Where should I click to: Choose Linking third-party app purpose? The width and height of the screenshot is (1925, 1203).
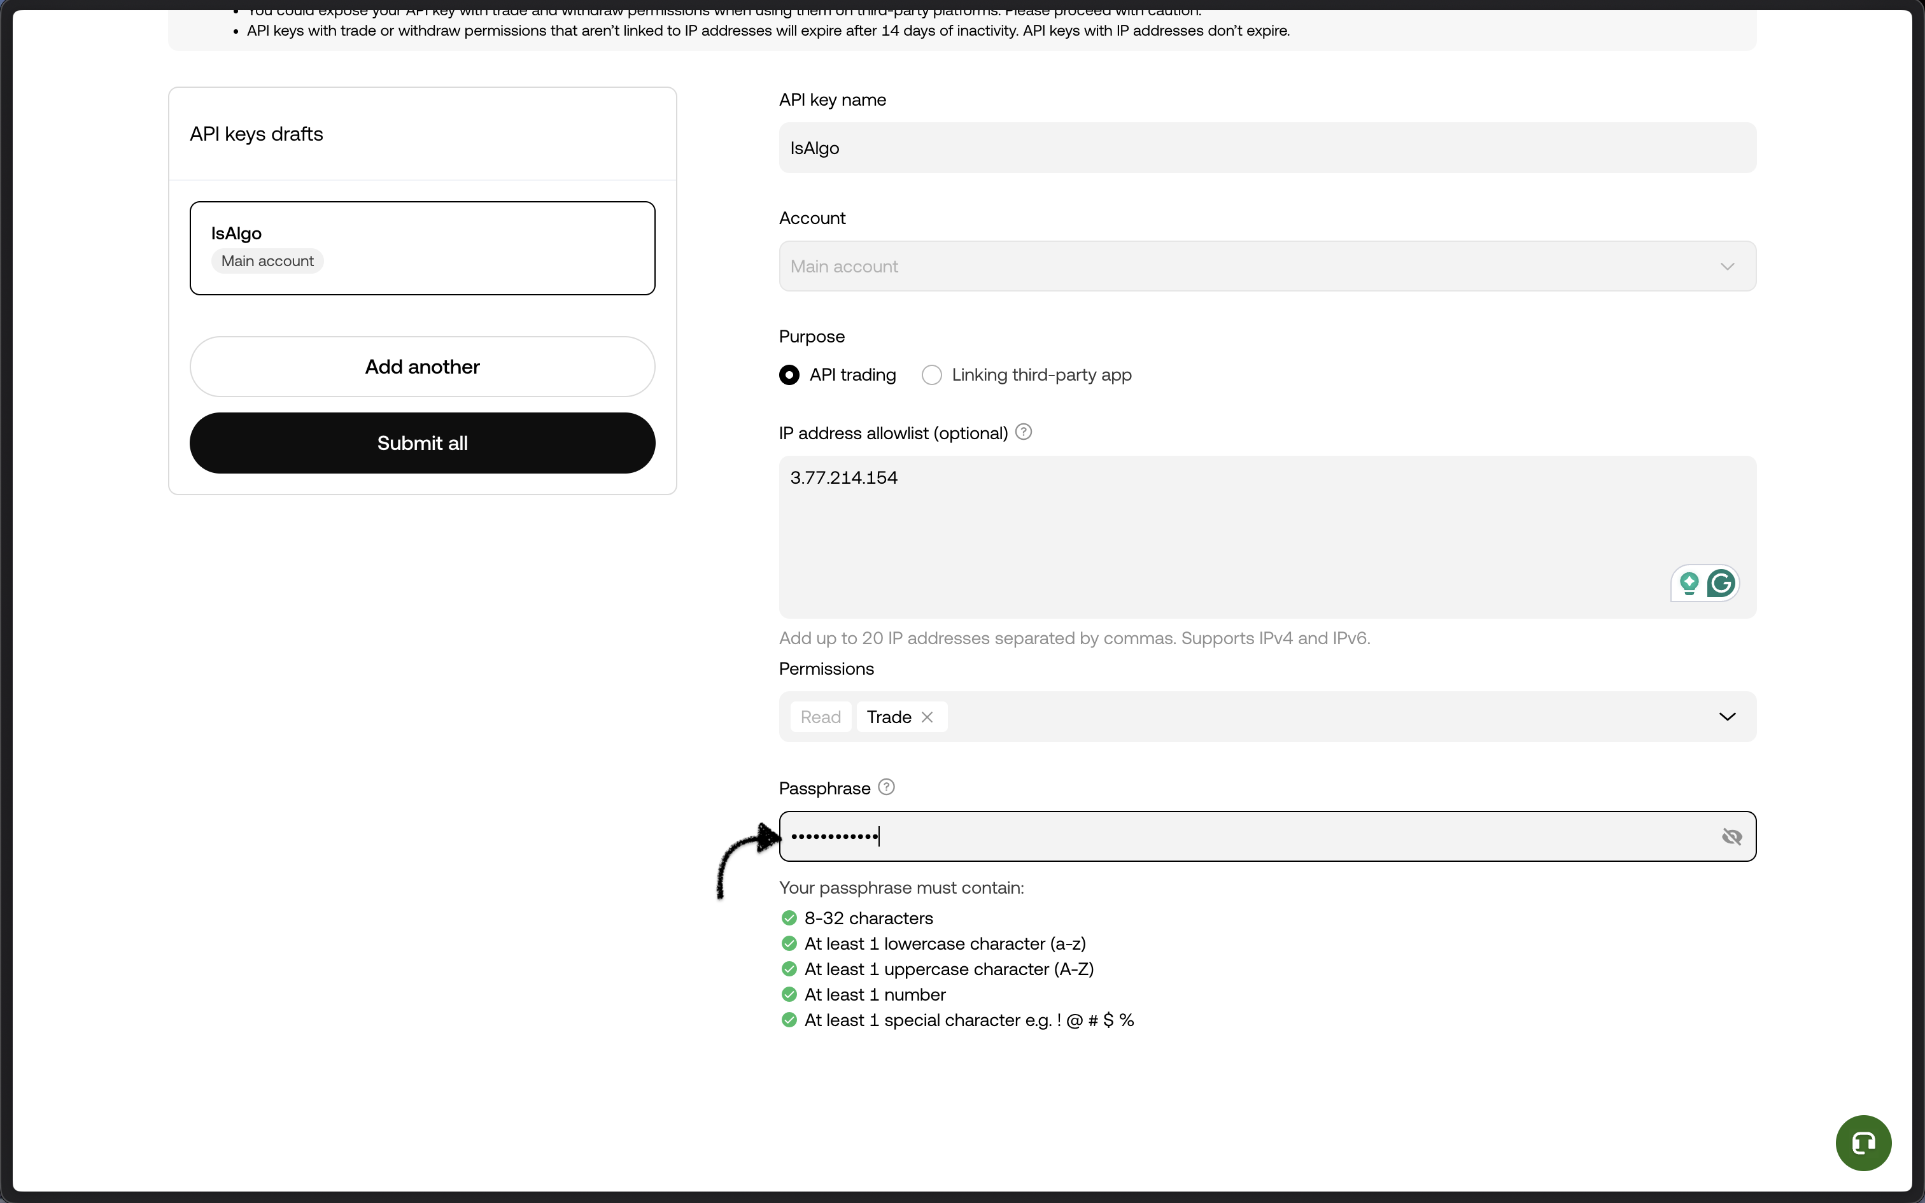coord(931,374)
